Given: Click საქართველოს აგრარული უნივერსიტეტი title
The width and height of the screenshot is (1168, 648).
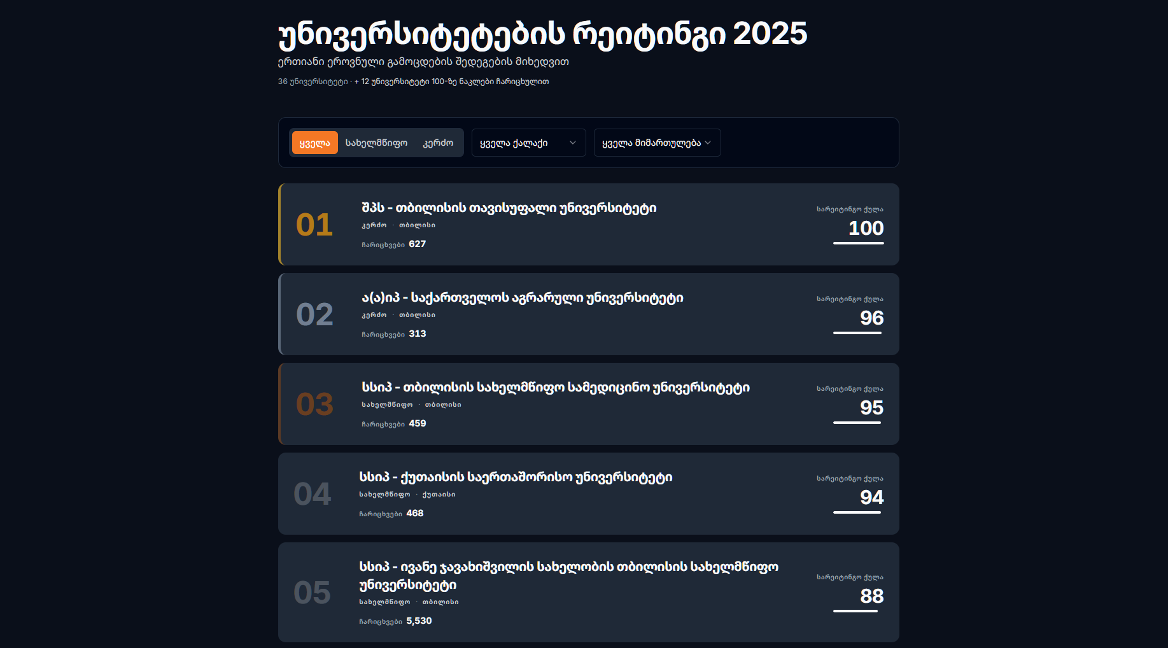Looking at the screenshot, I should click(x=522, y=298).
